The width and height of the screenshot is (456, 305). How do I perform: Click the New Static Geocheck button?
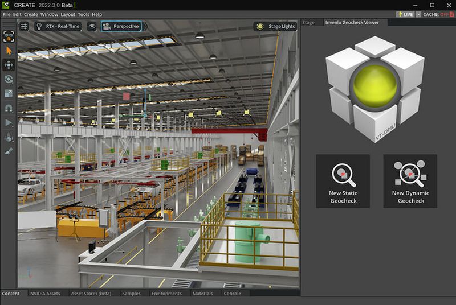coord(343,181)
